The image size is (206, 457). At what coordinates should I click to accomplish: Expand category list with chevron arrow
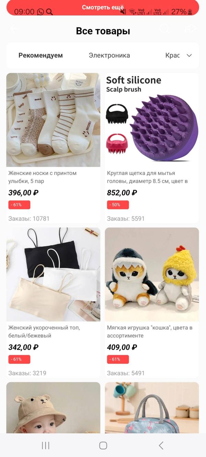189,56
